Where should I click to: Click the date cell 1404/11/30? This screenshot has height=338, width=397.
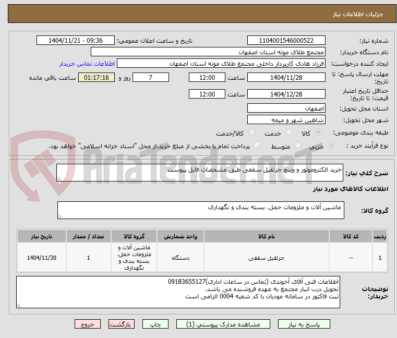42,258
